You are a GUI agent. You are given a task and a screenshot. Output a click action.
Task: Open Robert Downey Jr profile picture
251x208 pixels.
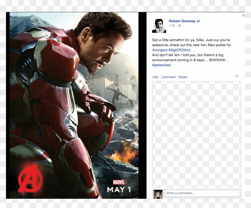pos(159,26)
